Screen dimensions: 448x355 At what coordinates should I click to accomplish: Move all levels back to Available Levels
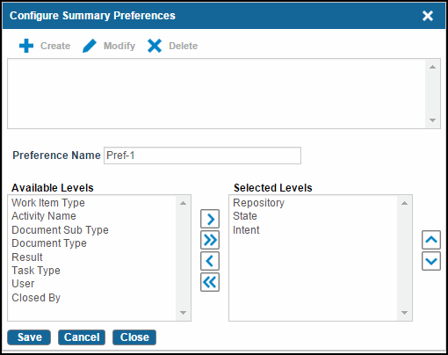pos(210,282)
